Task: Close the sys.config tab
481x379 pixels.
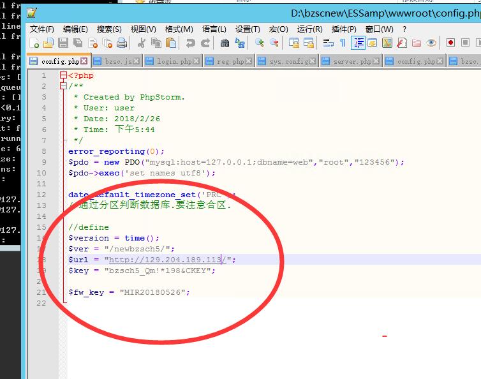Action: coord(313,61)
